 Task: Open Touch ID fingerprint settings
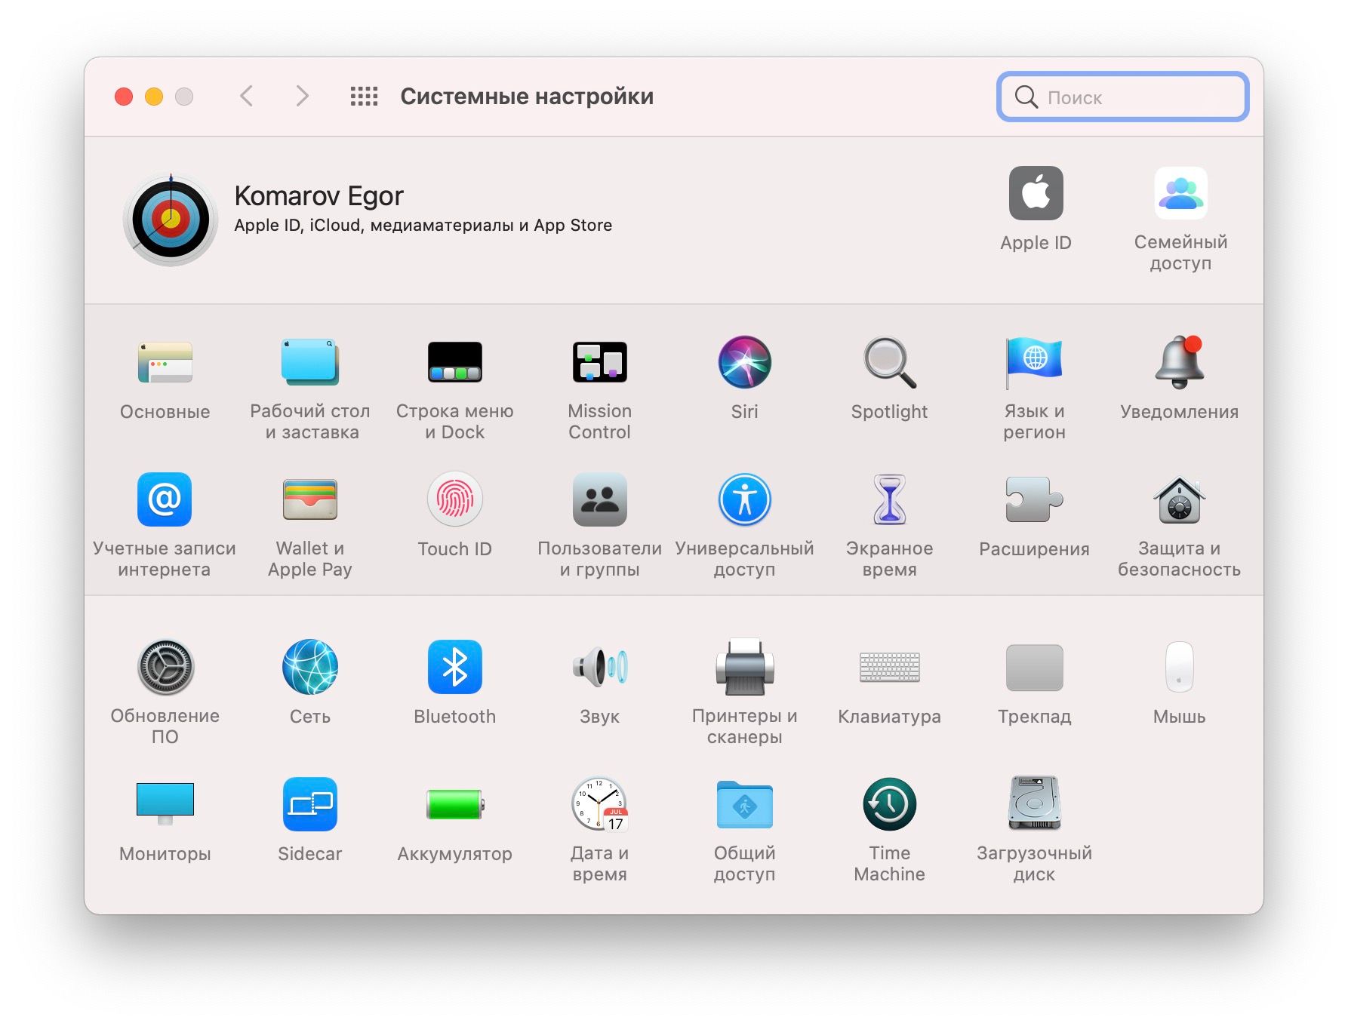454,499
